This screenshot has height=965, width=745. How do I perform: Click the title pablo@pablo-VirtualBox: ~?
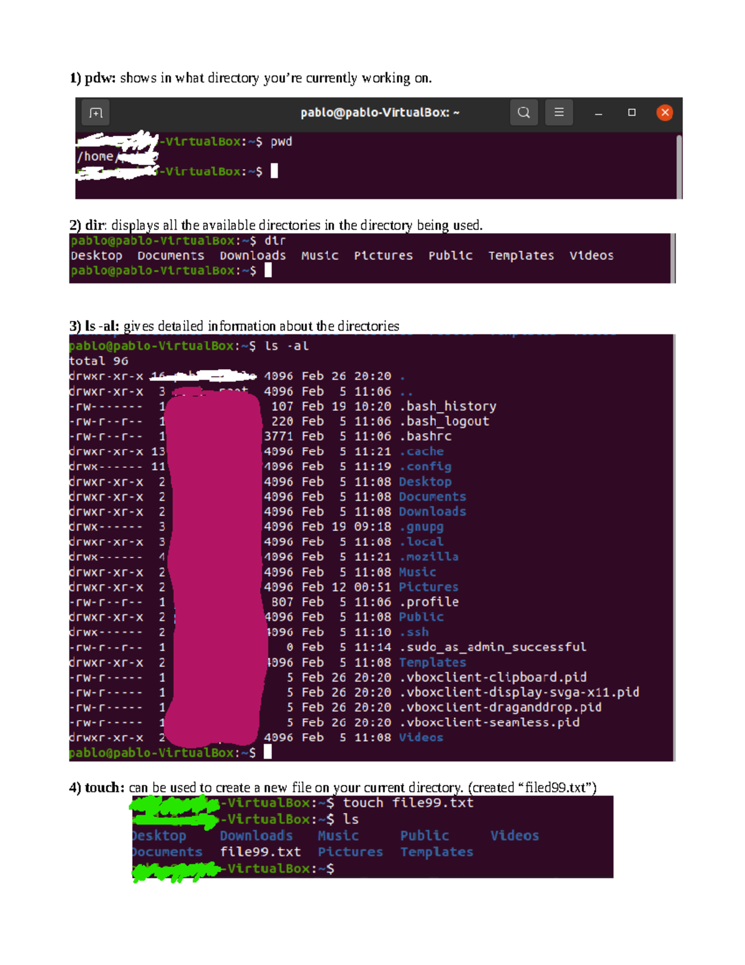click(380, 112)
